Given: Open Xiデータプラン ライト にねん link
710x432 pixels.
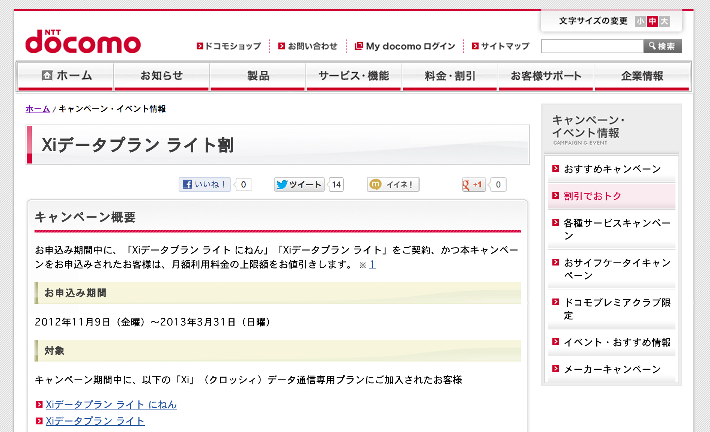Looking at the screenshot, I should point(111,405).
